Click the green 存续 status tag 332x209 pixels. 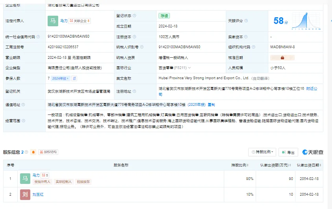point(164,16)
